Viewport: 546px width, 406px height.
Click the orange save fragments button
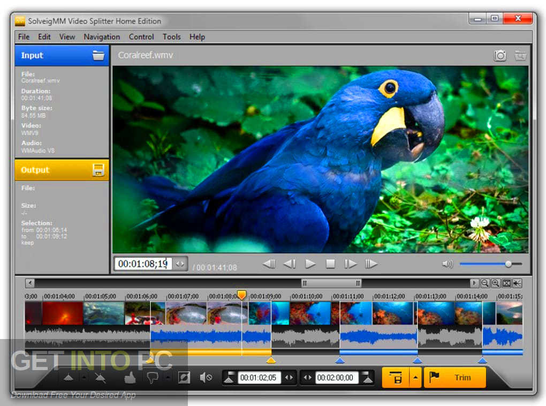[x=396, y=378]
